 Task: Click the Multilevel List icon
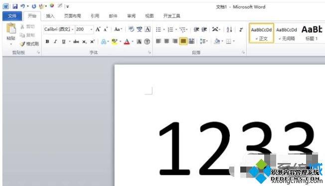182,29
